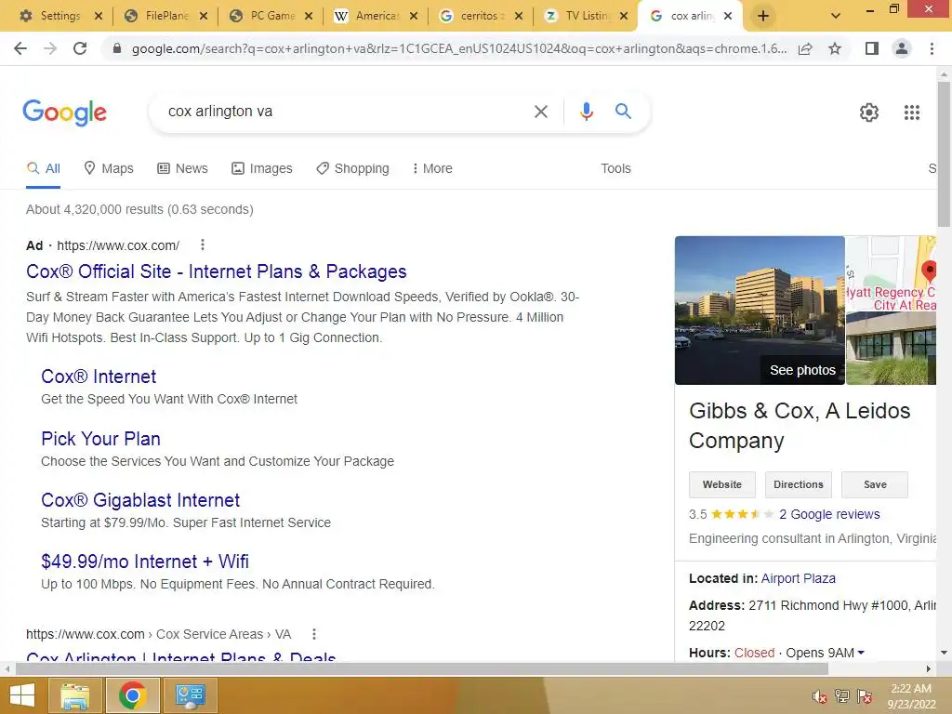Click the scroll right arrow
Screen dimensions: 952x714
coord(929,669)
